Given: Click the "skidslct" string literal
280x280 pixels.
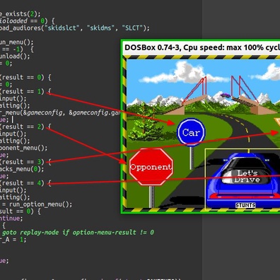Looking at the screenshot, I should (x=62, y=28).
